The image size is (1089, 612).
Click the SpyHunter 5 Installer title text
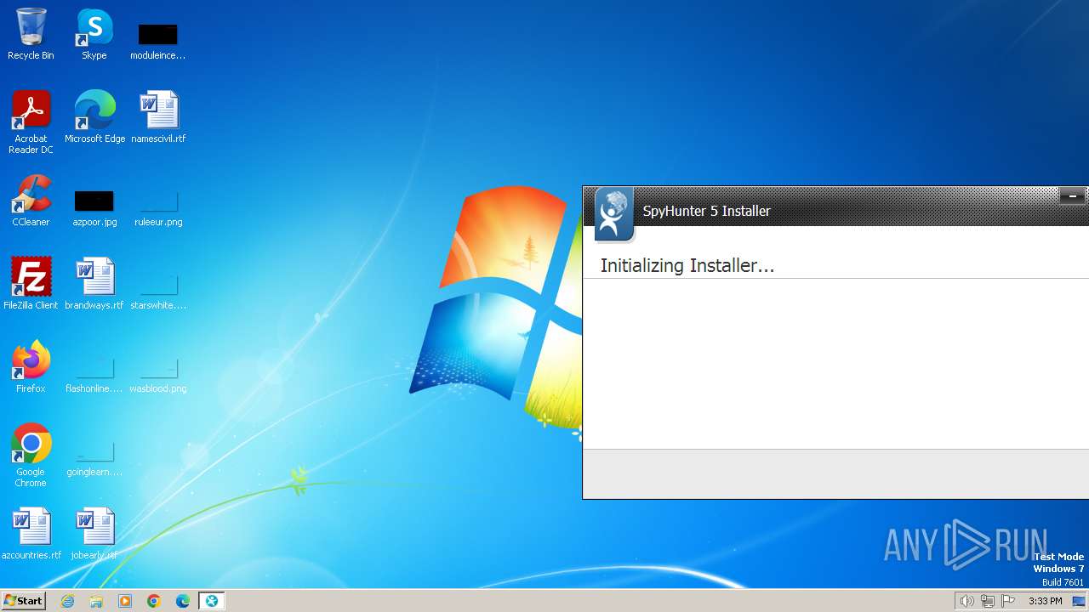706,211
